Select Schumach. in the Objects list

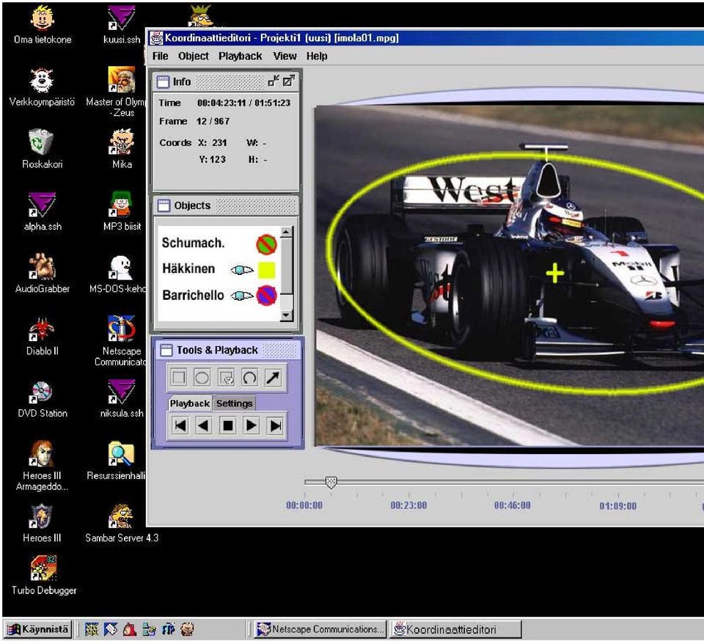pyautogui.click(x=193, y=243)
